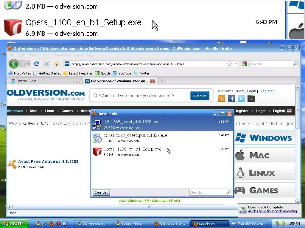Open the Twitter bird icon on OldVersion

coord(241,99)
